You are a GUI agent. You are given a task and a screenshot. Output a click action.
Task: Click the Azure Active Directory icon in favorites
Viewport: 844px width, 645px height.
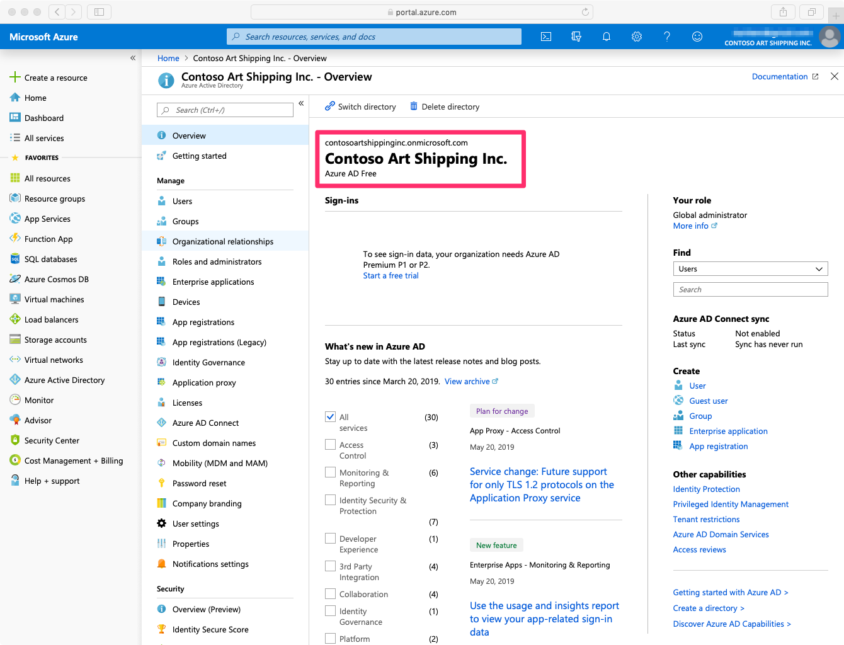pos(15,379)
